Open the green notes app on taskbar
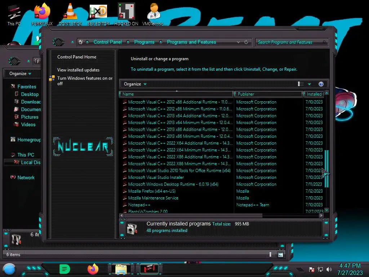Viewport: 369px width, 277px height. [x=65, y=269]
